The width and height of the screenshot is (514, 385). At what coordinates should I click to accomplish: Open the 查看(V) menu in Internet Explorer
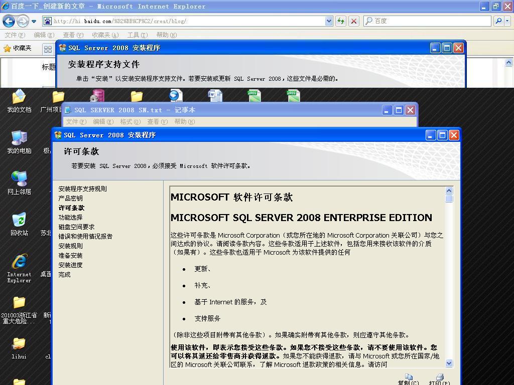[73, 35]
